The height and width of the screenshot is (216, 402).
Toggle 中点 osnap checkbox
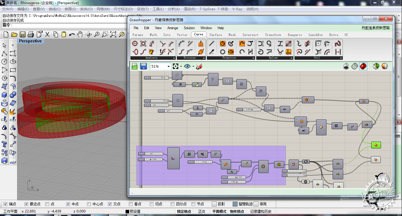tap(68, 204)
